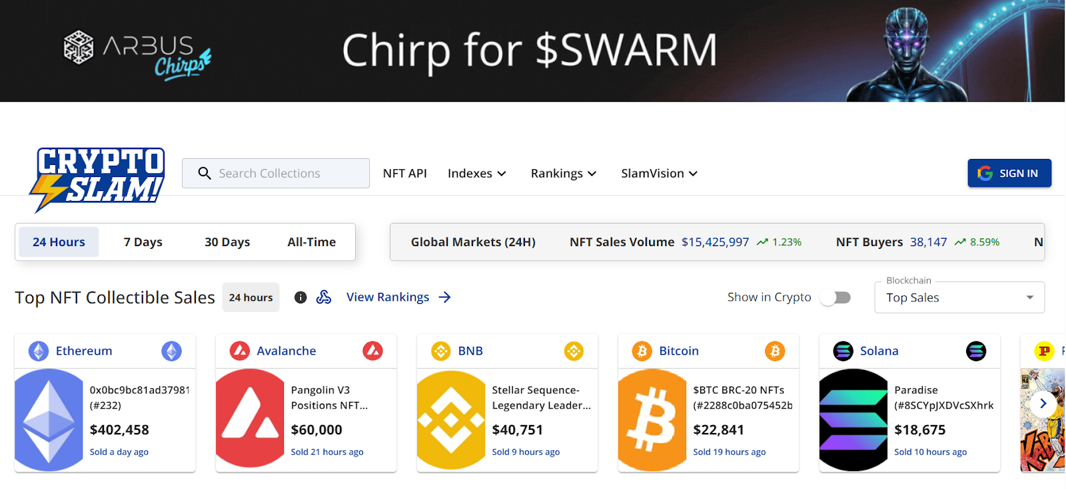Image resolution: width=1066 pixels, height=489 pixels.
Task: Expand the Rankings dropdown menu
Action: click(x=564, y=174)
